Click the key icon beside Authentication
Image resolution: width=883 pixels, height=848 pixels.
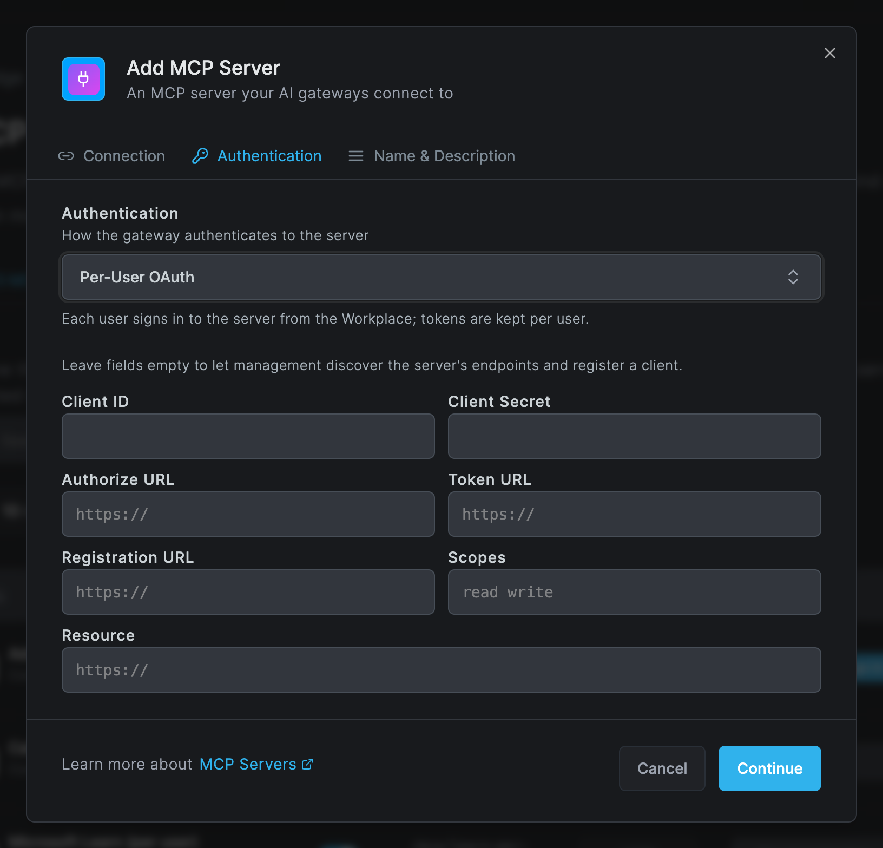[200, 156]
